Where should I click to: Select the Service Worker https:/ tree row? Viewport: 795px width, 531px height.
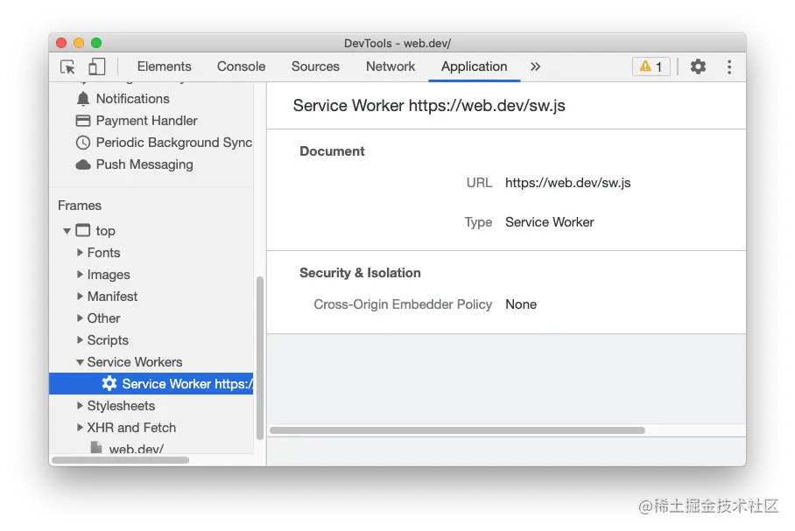point(151,383)
